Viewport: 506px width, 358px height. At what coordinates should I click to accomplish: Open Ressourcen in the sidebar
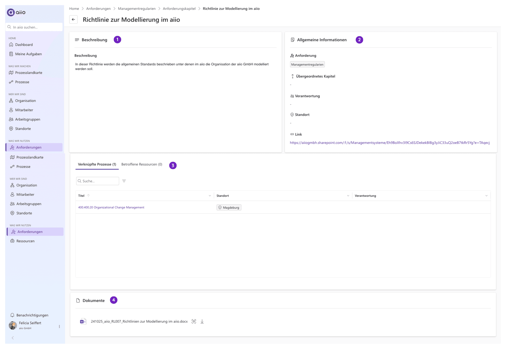(25, 241)
